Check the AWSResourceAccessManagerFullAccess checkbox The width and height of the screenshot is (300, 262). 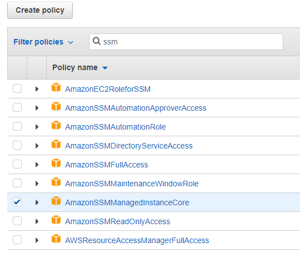pyautogui.click(x=17, y=240)
